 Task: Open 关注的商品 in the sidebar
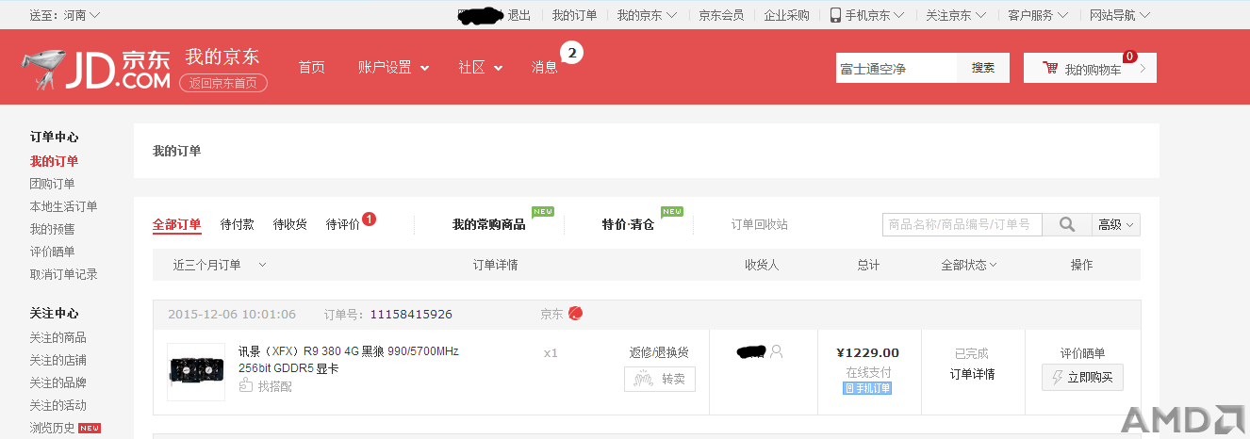click(x=58, y=337)
